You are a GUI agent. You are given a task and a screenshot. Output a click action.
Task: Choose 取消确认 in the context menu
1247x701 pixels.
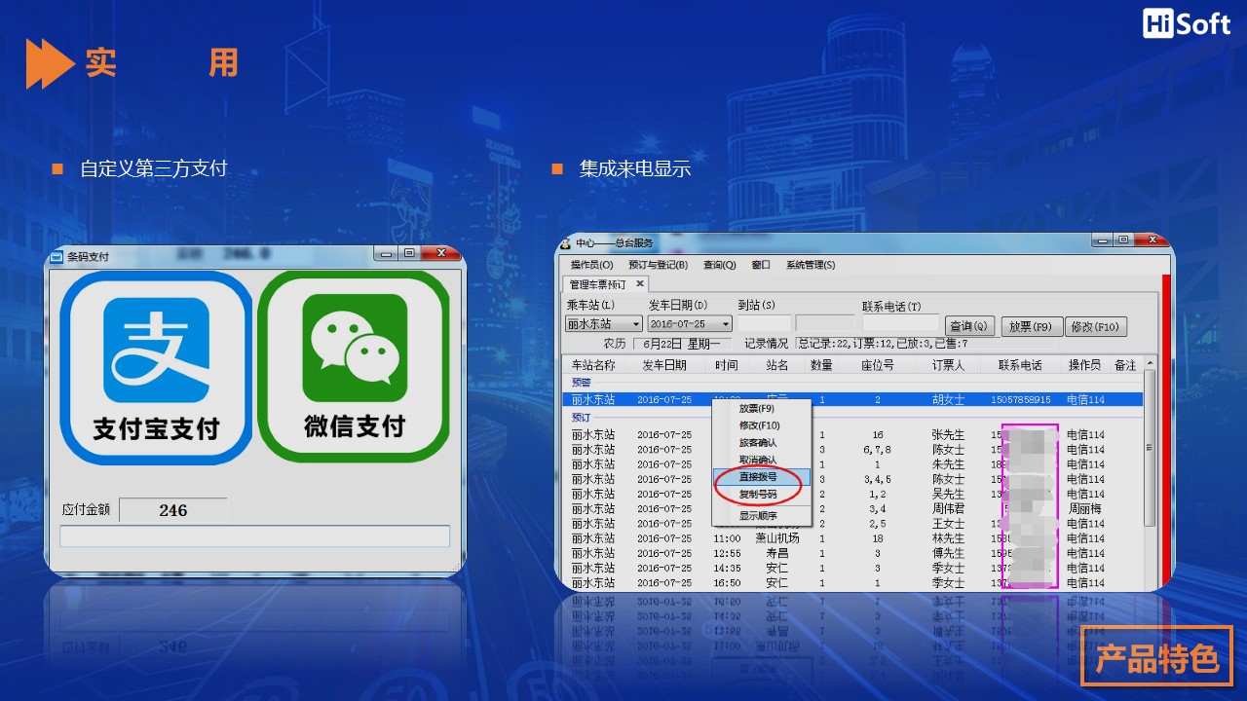761,460
